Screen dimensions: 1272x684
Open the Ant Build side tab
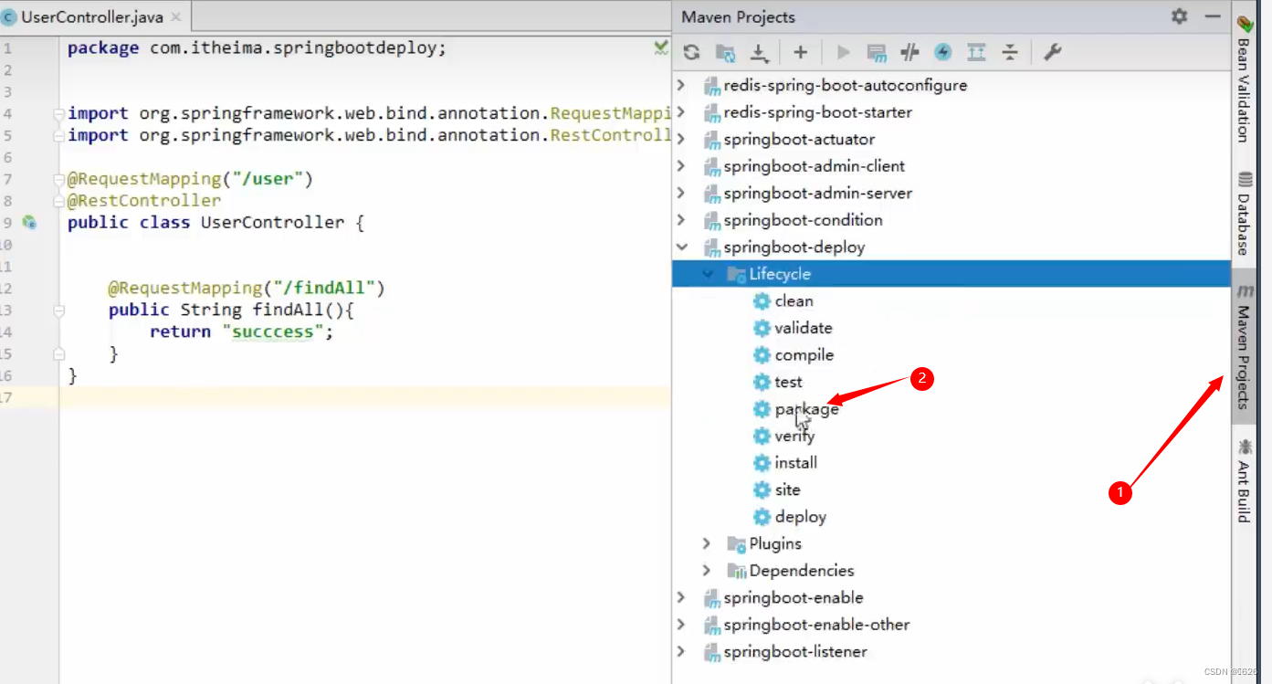coord(1244,481)
